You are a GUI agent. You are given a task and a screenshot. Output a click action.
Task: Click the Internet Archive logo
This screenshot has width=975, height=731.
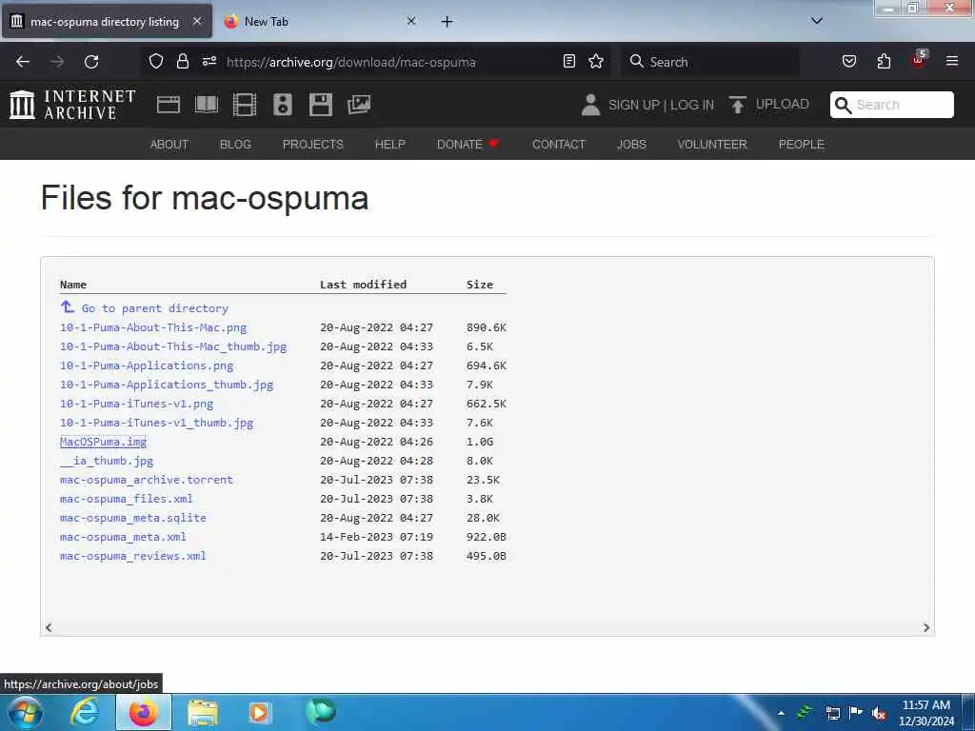point(72,105)
